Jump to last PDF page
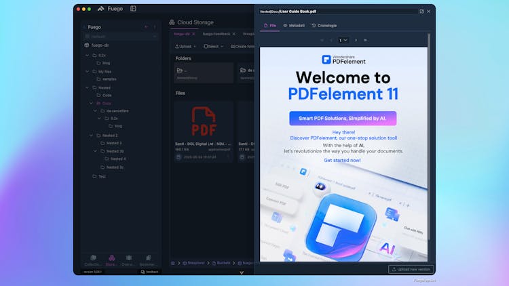This screenshot has width=509, height=286. point(365,40)
